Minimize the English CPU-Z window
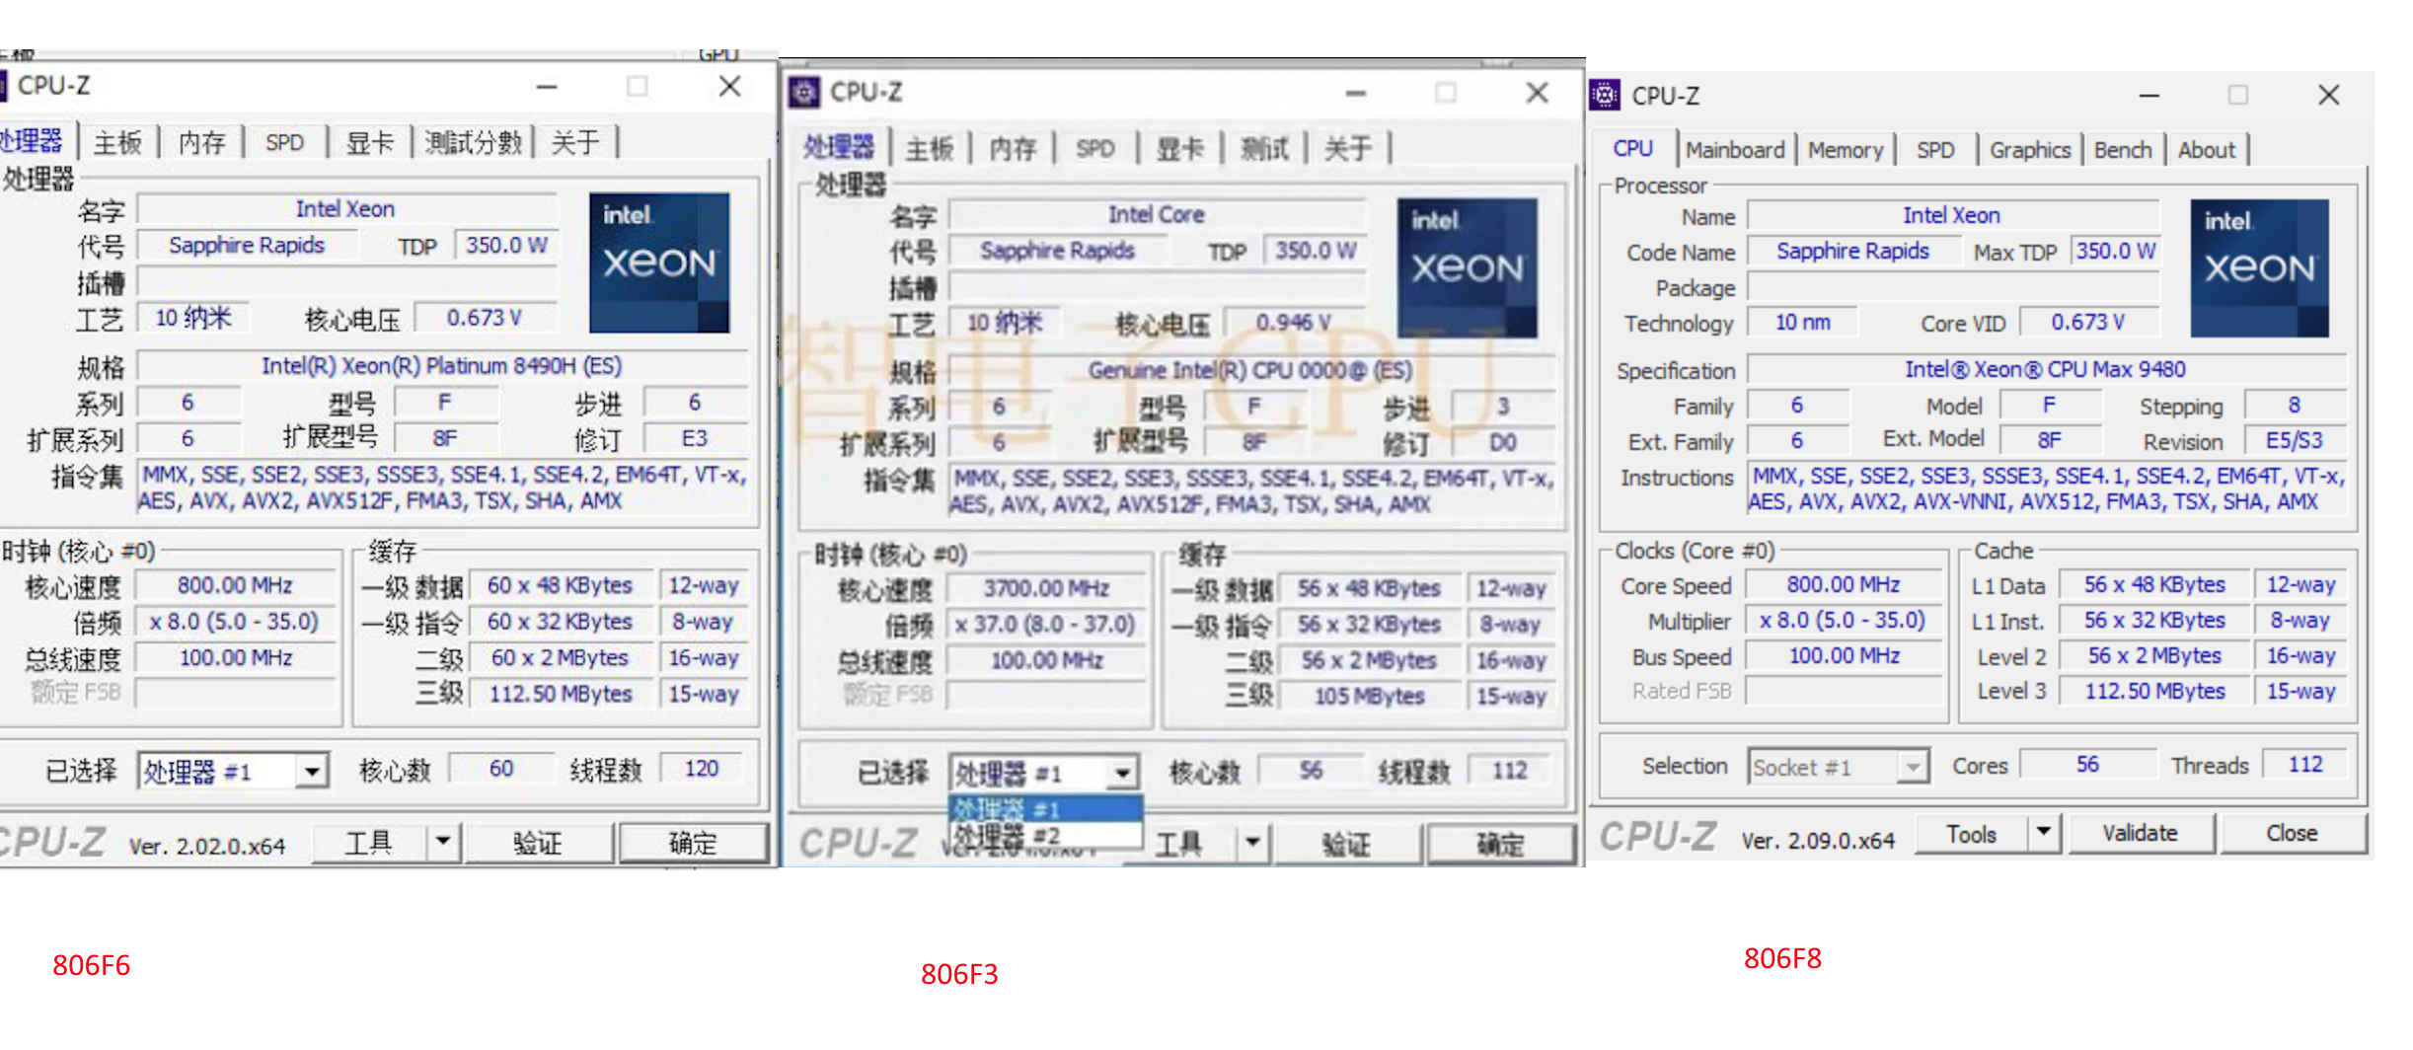Screen dimensions: 2413x1050 (2149, 95)
